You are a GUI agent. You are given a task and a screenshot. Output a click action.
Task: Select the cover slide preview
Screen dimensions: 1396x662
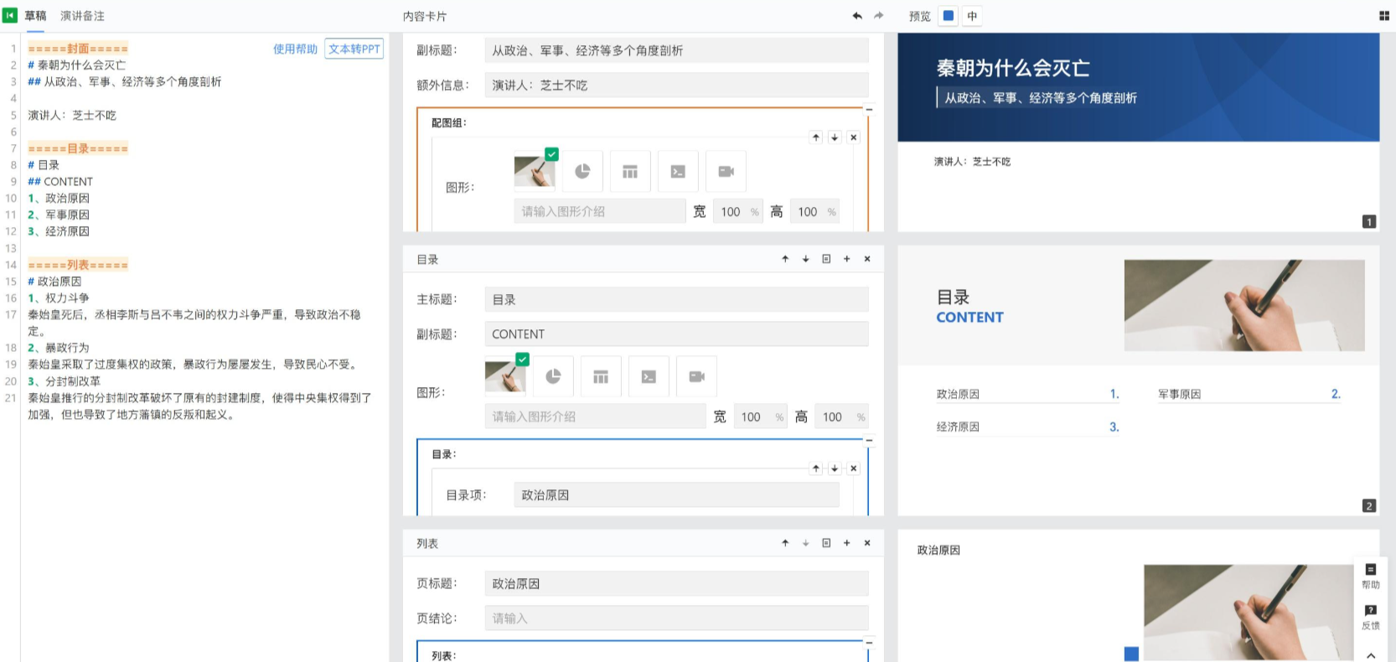point(1138,132)
